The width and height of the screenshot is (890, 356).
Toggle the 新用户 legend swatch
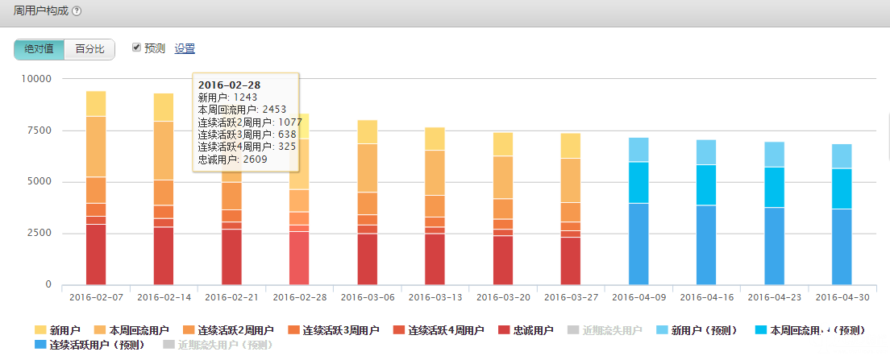point(40,330)
